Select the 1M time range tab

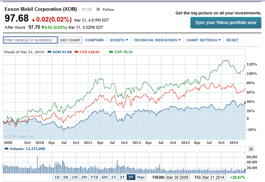75,177
